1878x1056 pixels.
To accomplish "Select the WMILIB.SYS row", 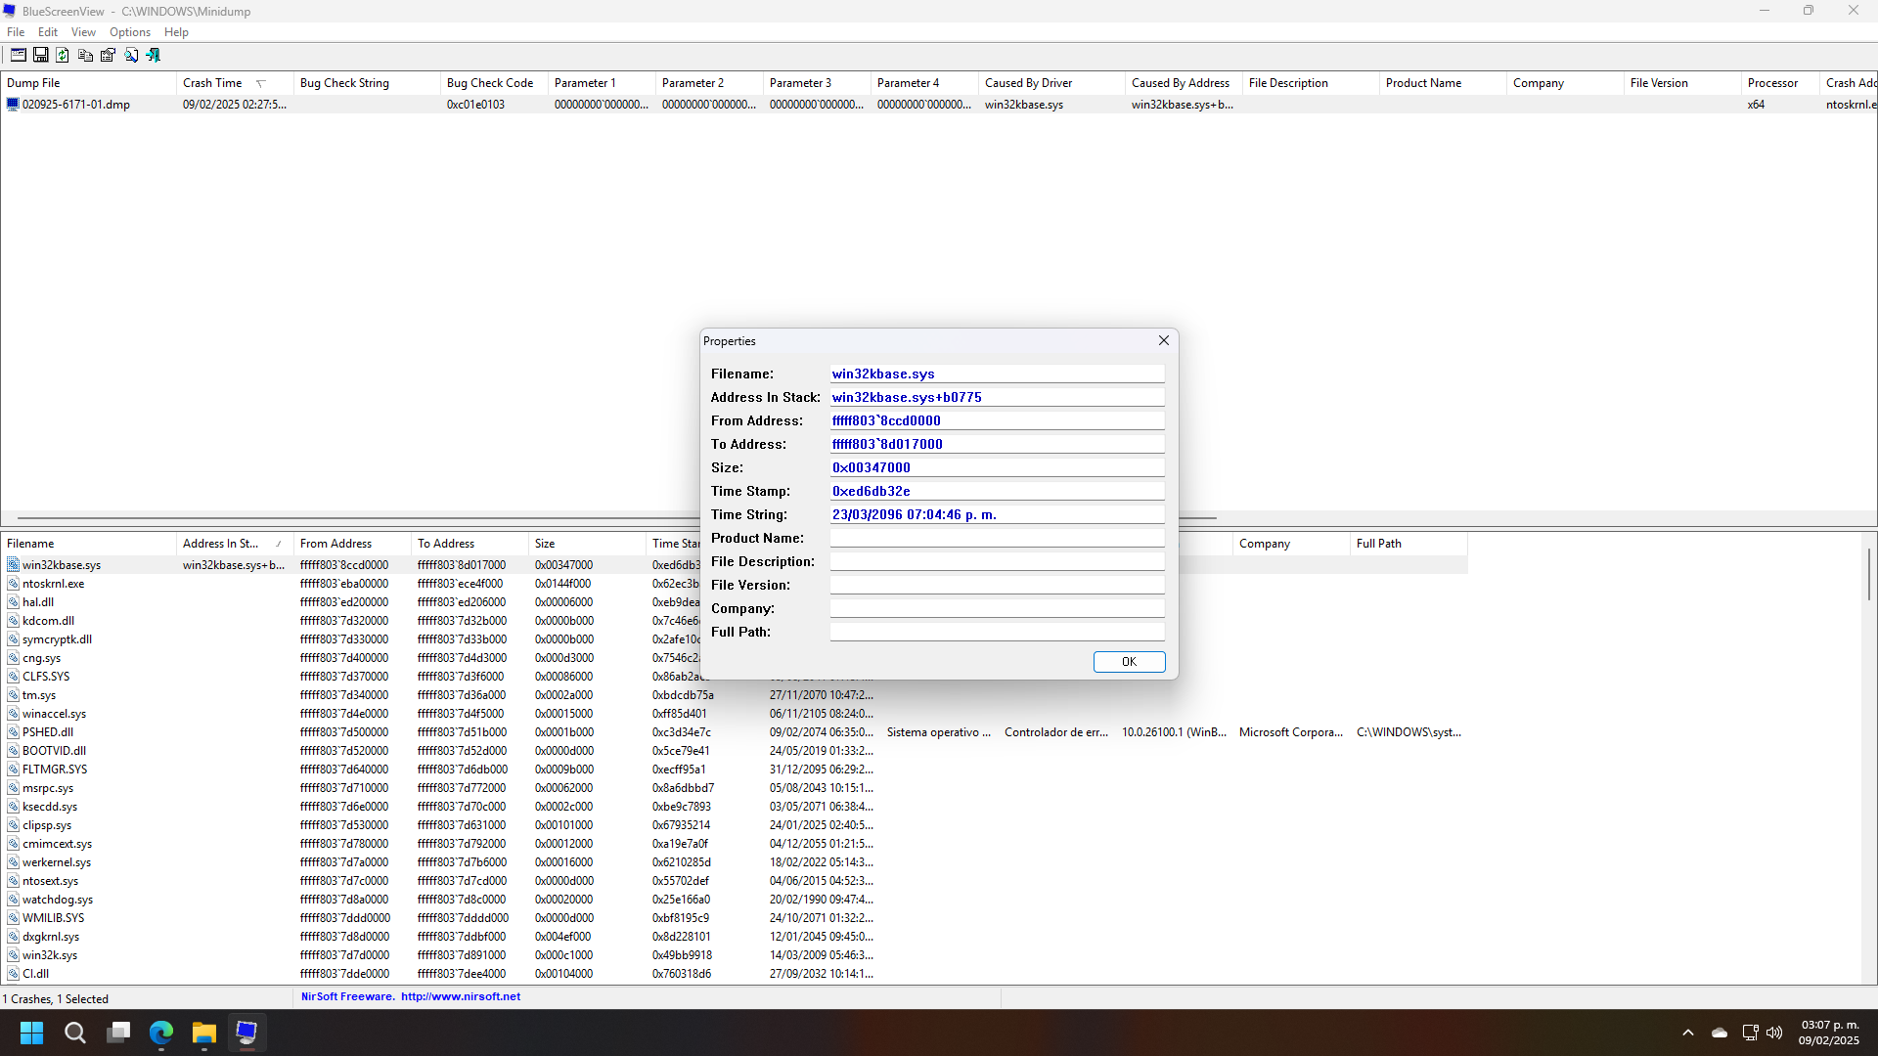I will click(x=734, y=918).
